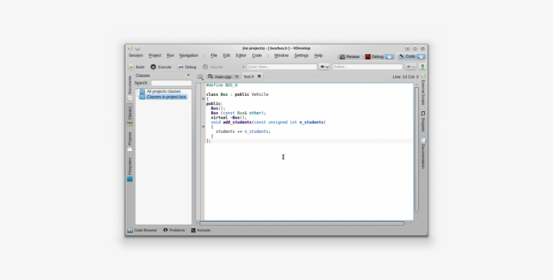Open the Documentation side panel
The width and height of the screenshot is (553, 280).
click(x=424, y=152)
